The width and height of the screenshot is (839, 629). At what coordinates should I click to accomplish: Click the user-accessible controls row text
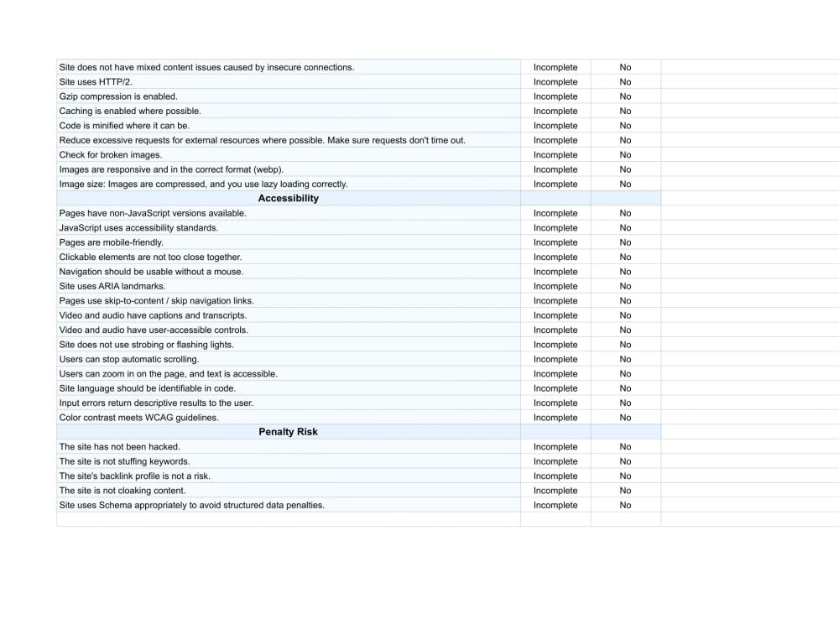(154, 330)
